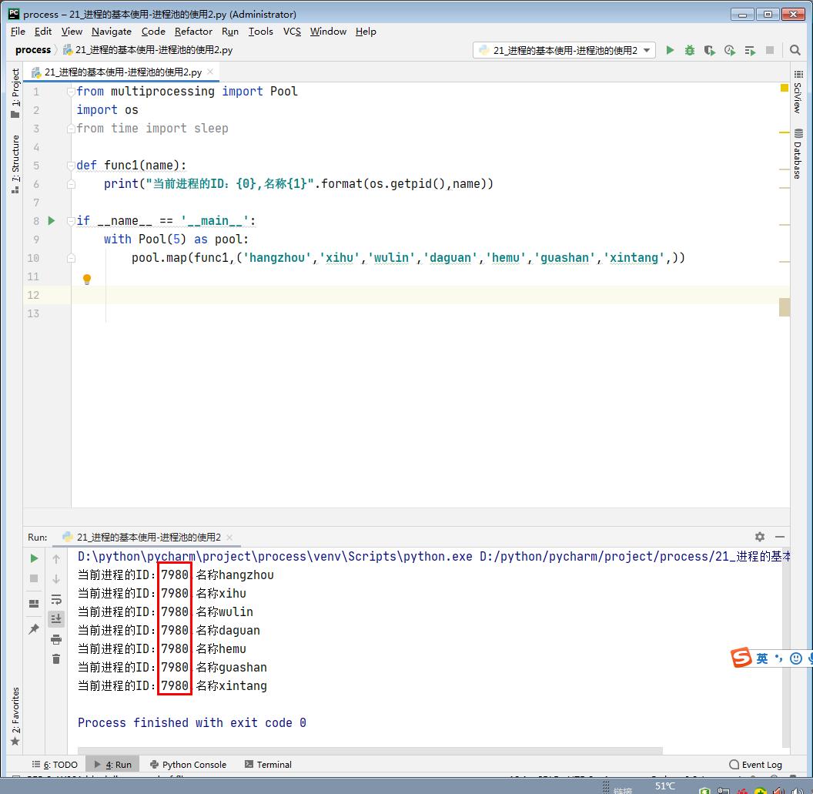Screen dimensions: 813x794
Task: Toggle scroll to end of output
Action: click(x=56, y=618)
